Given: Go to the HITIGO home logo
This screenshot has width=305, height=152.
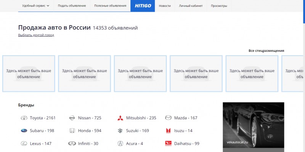Looking at the screenshot, I should (x=143, y=6).
